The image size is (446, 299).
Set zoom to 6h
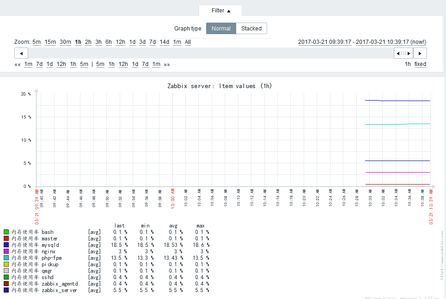pos(109,42)
